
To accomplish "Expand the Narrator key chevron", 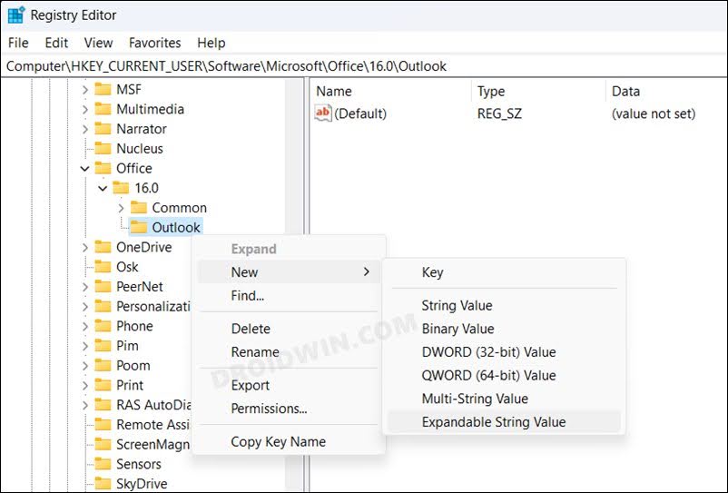I will [x=85, y=129].
